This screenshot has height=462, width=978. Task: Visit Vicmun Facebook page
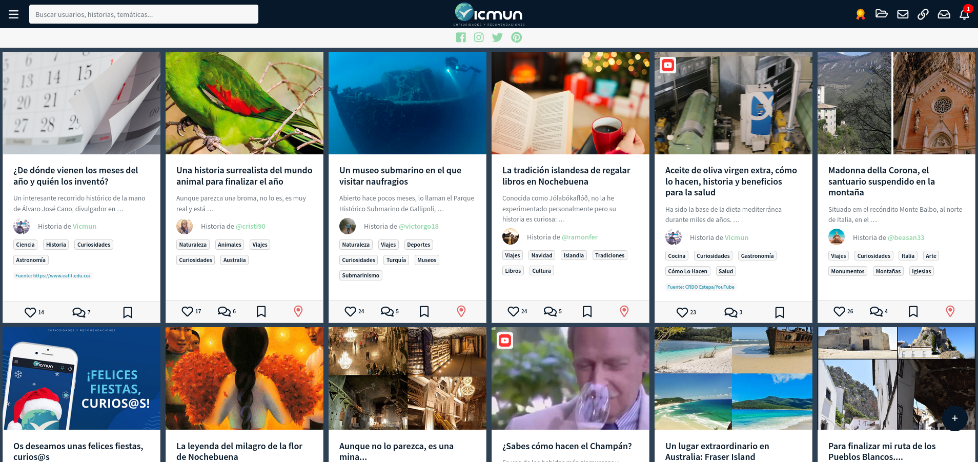461,37
